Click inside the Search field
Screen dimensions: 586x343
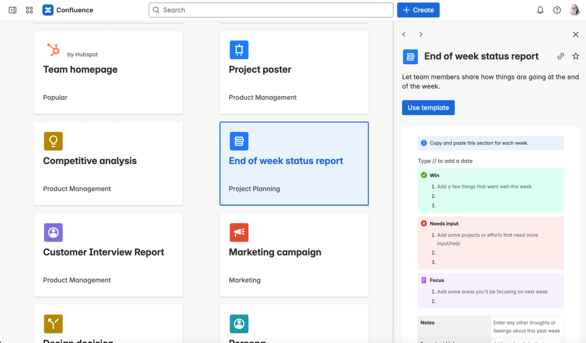[x=270, y=9]
